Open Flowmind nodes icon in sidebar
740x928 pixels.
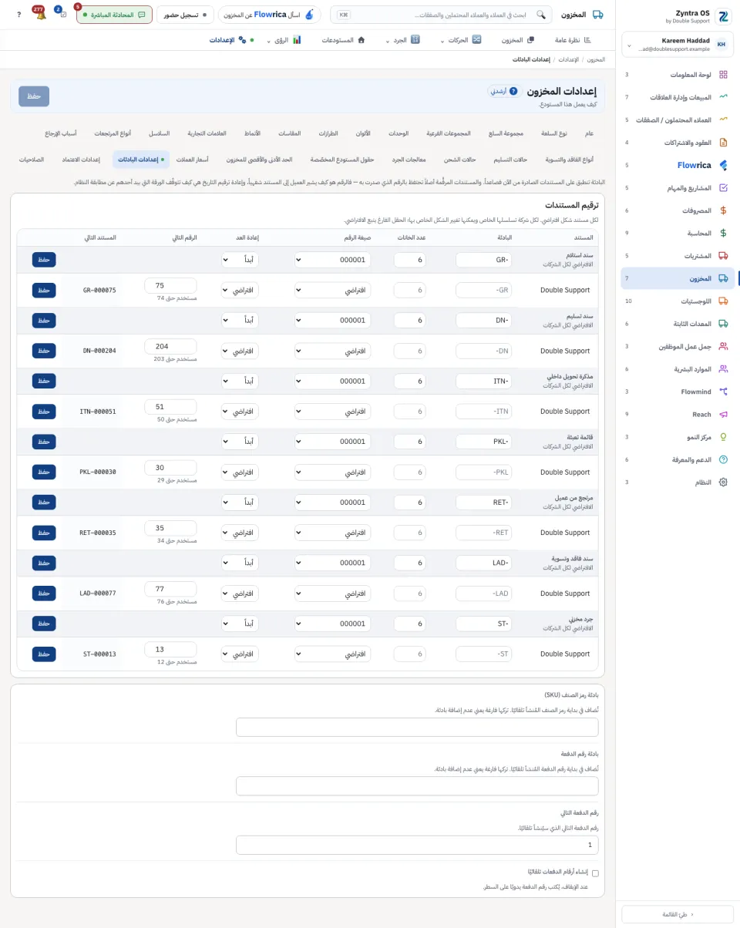click(723, 392)
